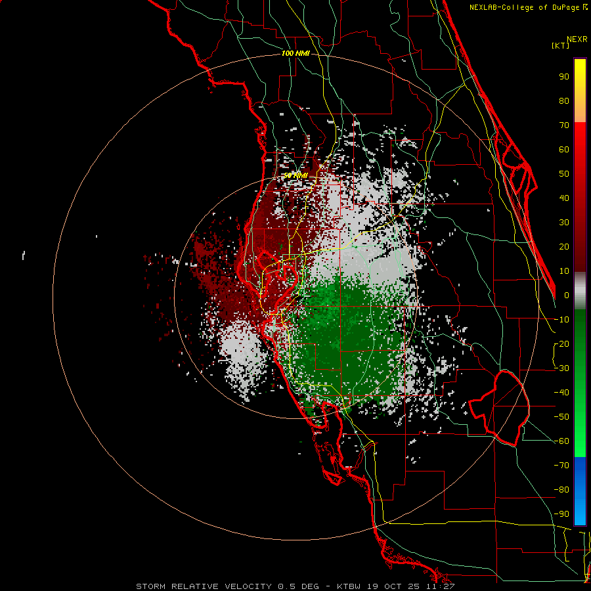Click the 60 knot scale label

pyautogui.click(x=564, y=149)
